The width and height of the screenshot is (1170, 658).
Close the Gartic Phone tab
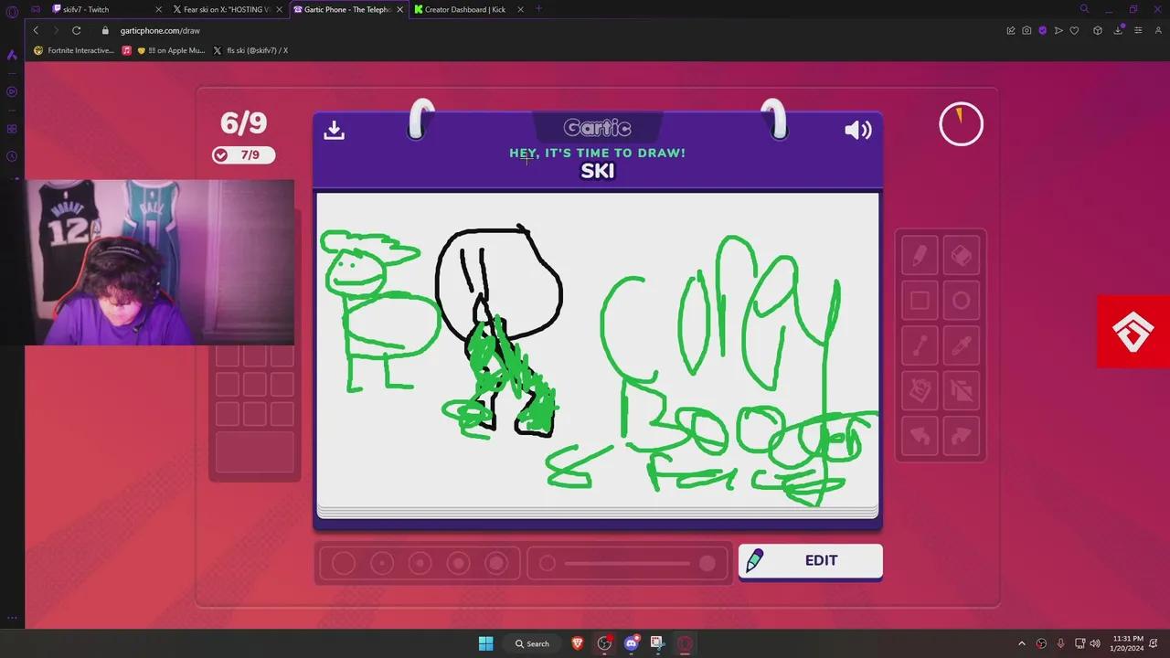pos(399,9)
